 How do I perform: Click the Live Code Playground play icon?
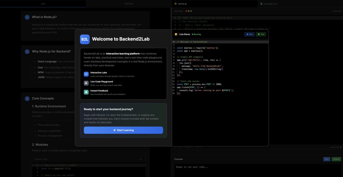point(86,83)
